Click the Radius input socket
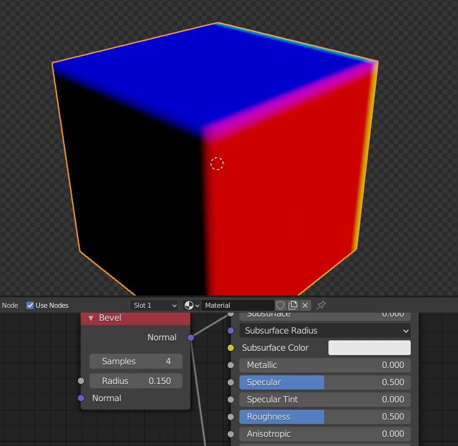The width and height of the screenshot is (458, 446). point(81,381)
